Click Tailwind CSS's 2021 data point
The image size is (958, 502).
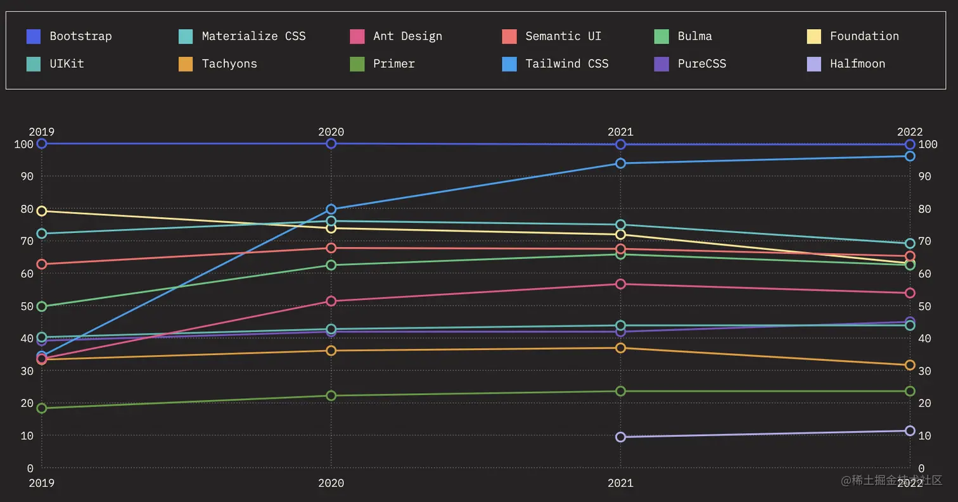(x=620, y=163)
